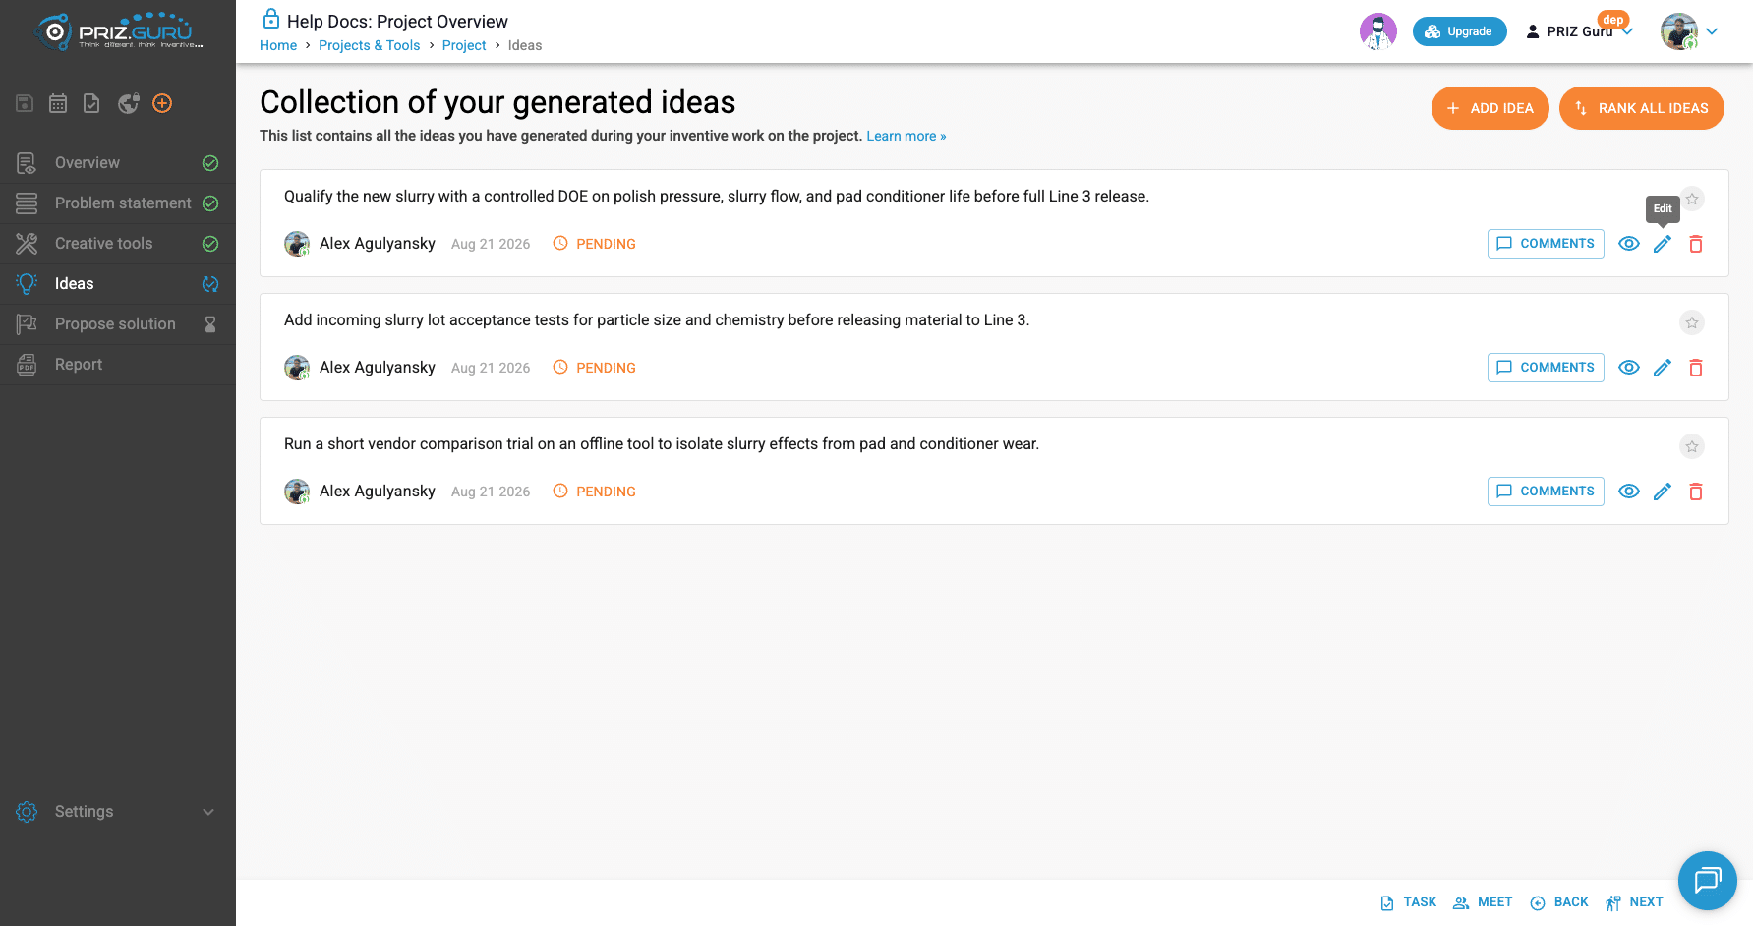Click the ADD IDEA button
Viewport: 1753px width, 926px height.
click(1490, 108)
